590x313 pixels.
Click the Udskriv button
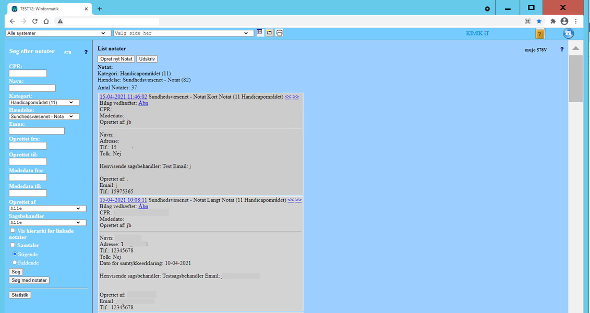pyautogui.click(x=147, y=59)
